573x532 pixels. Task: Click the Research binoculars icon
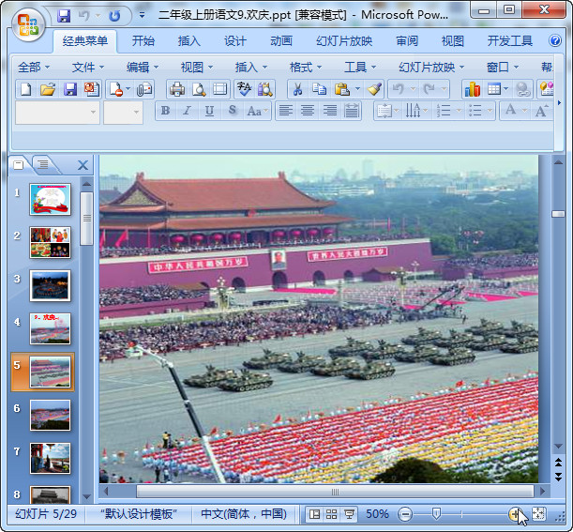point(265,89)
